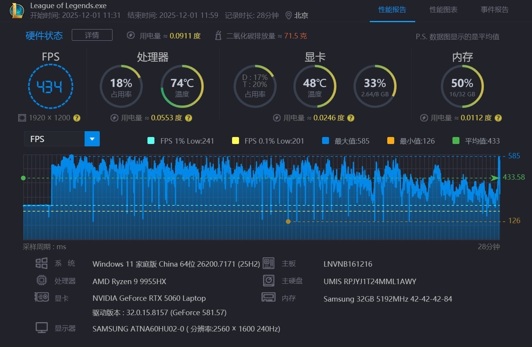This screenshot has height=347, width=532.
Task: Toggle the 平均值 legend entry
Action: (x=456, y=141)
